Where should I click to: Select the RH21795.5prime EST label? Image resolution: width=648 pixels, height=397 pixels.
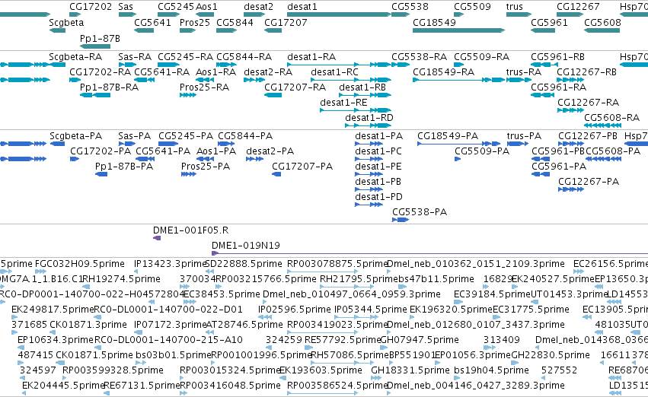pyautogui.click(x=359, y=279)
